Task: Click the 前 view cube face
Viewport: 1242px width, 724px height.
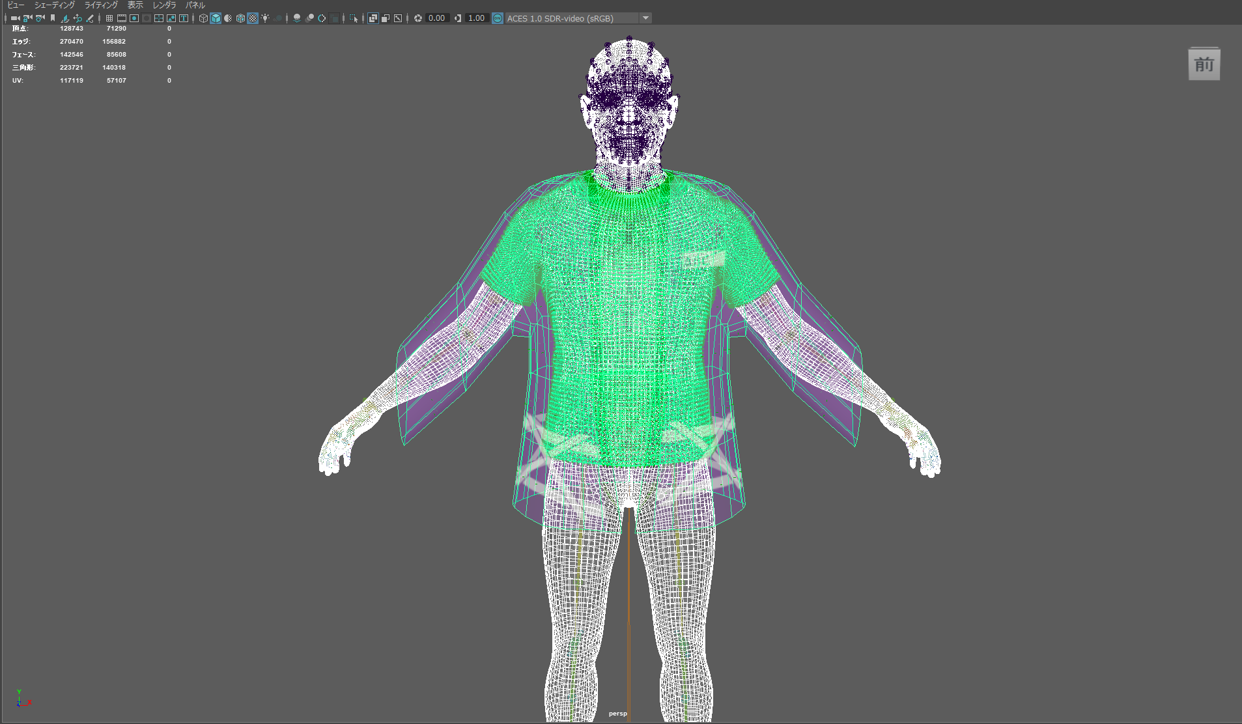Action: (x=1204, y=65)
